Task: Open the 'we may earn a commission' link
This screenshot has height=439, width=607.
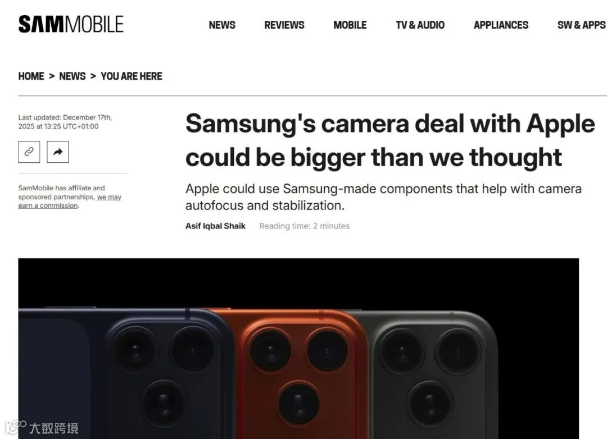Action: tap(70, 202)
